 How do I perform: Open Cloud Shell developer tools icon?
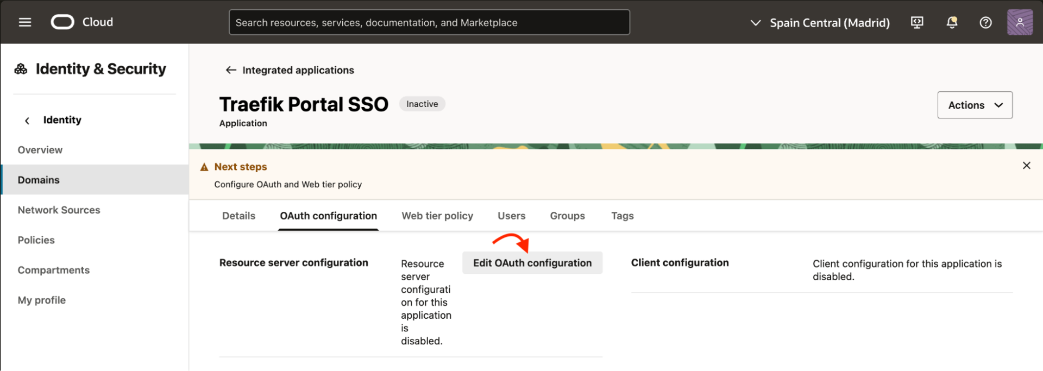(917, 22)
